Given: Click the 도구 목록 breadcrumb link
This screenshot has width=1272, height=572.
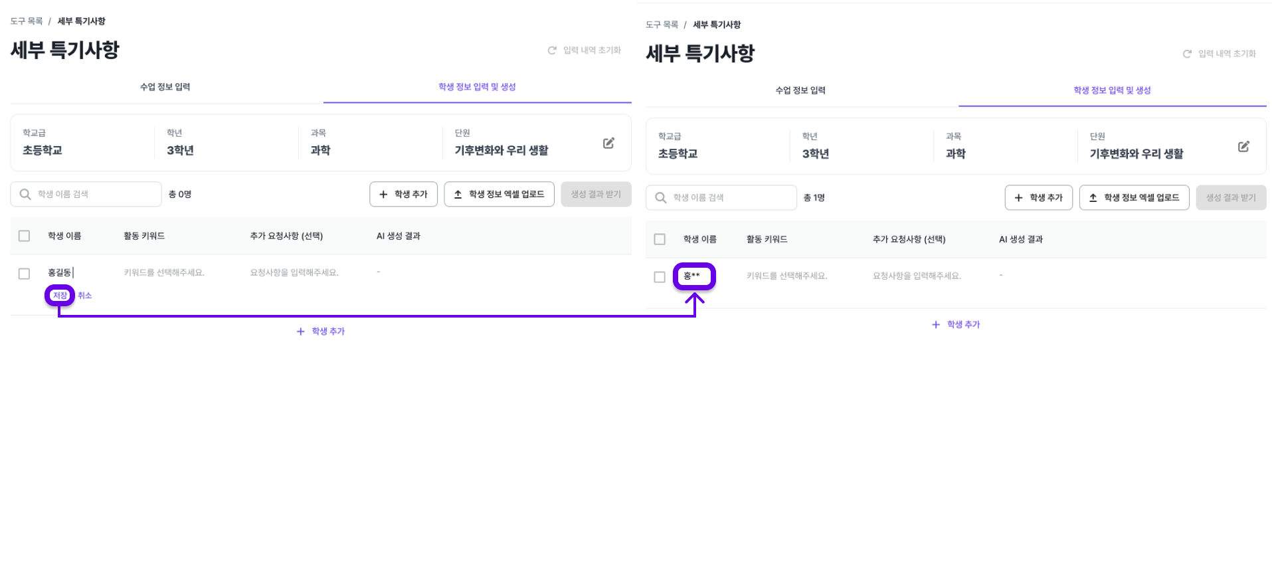Looking at the screenshot, I should tap(26, 21).
